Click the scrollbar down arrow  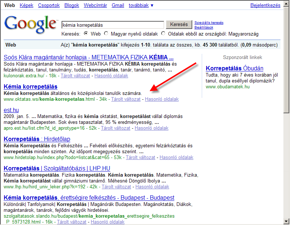286,221
